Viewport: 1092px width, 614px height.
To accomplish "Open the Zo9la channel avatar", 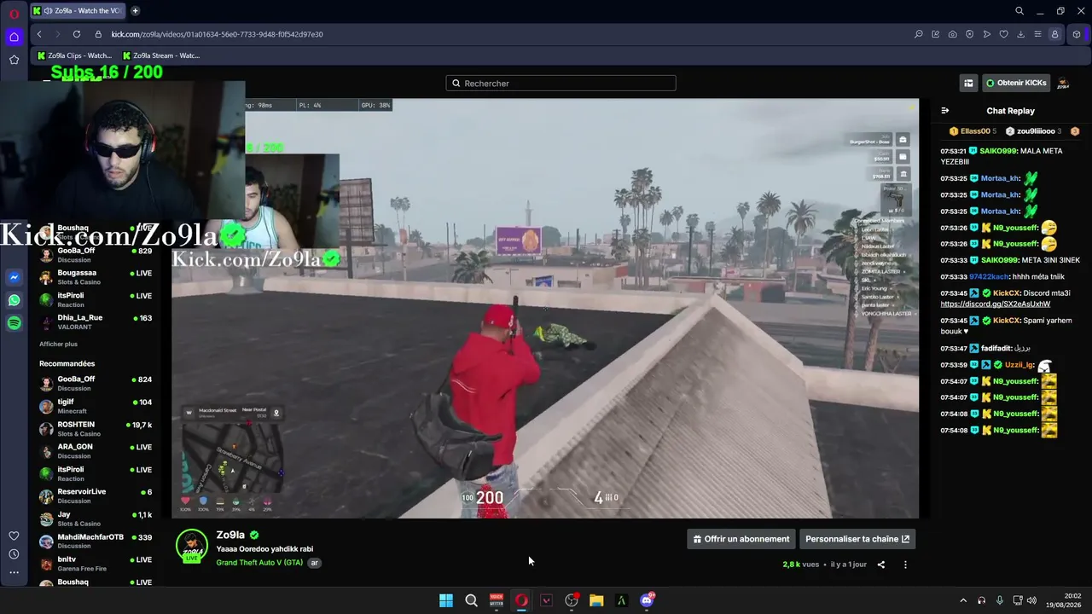I will (192, 546).
